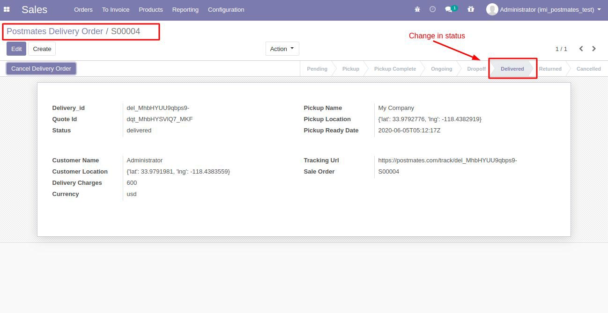Click the quote id dqt_MhbHYSVlQ7_MKF
The height and width of the screenshot is (313, 608).
(x=160, y=119)
